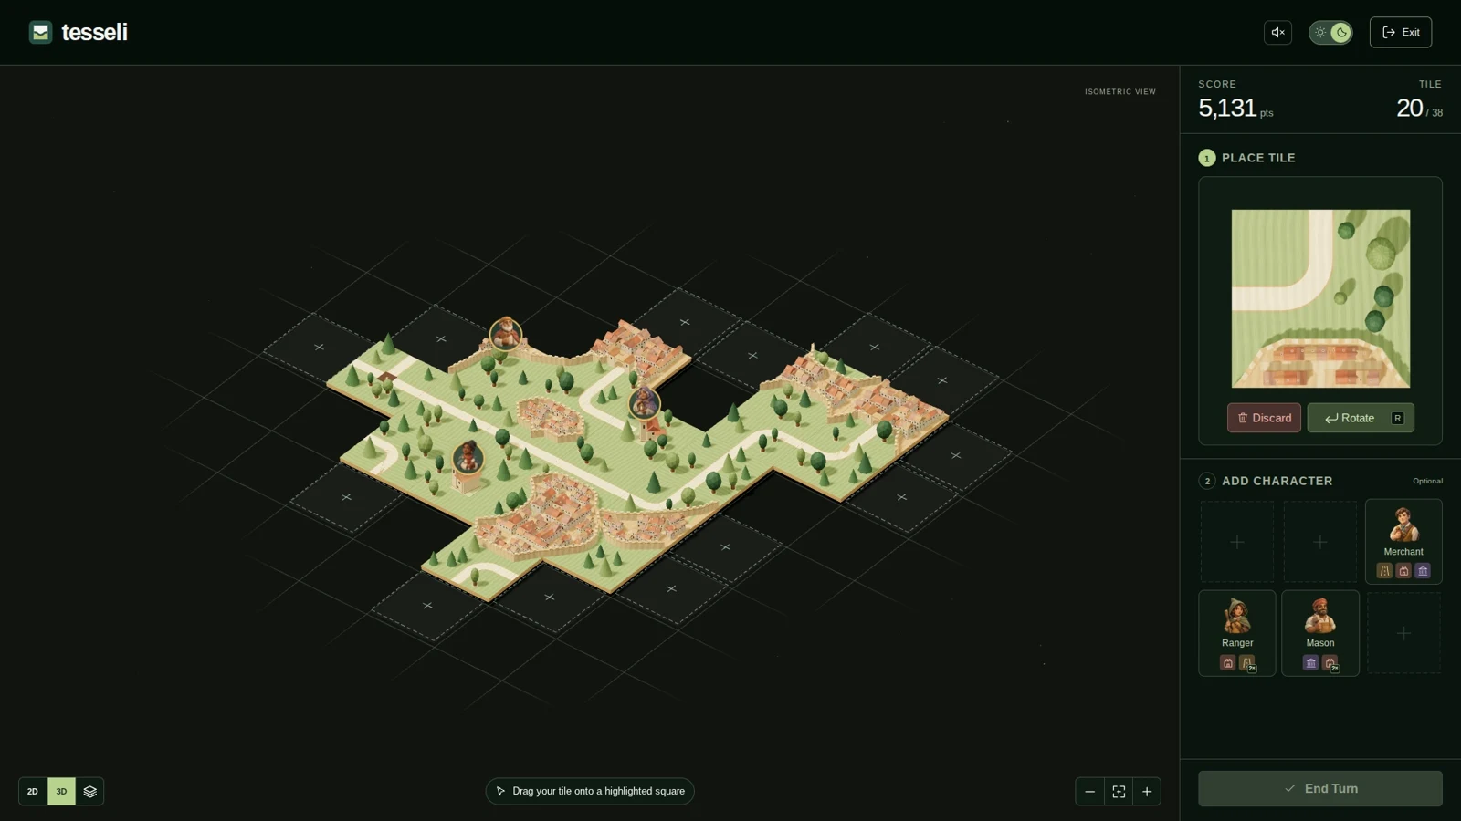Discard the current tile

coord(1264,418)
